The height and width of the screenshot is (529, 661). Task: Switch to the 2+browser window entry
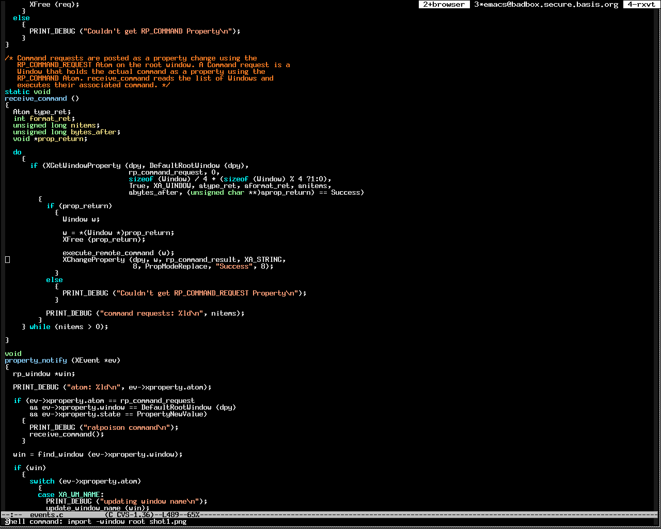444,5
